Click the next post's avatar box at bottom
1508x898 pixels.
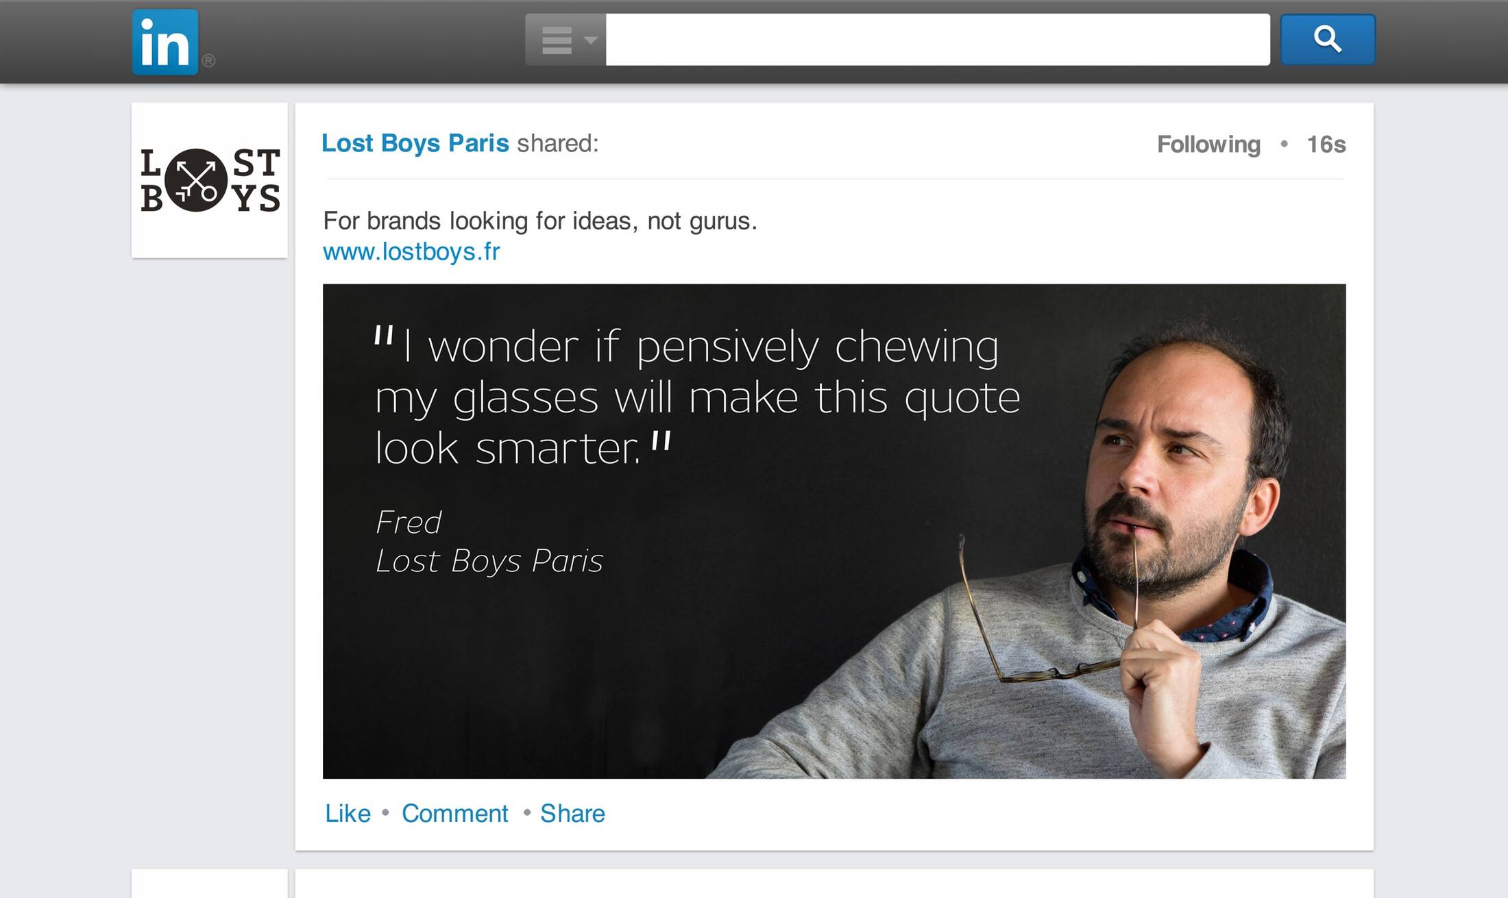210,884
